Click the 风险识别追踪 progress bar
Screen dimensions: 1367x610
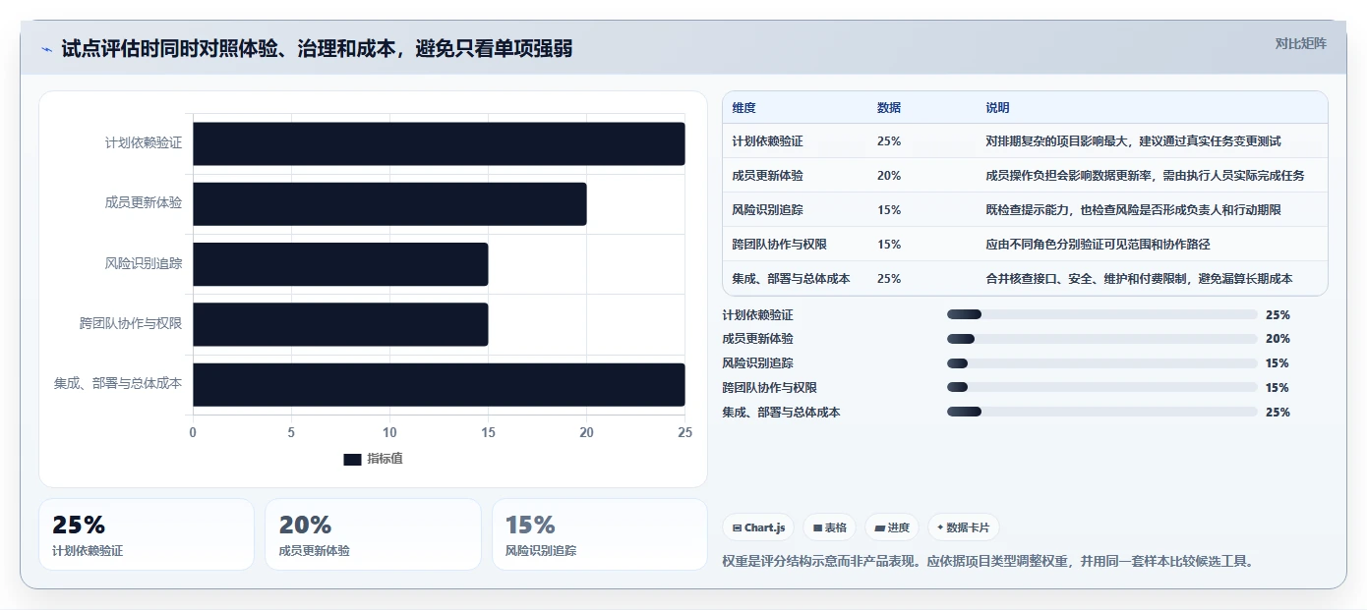tap(1101, 363)
